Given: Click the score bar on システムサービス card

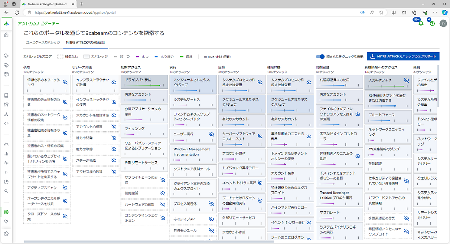Looking at the screenshot, I should coord(193,105).
